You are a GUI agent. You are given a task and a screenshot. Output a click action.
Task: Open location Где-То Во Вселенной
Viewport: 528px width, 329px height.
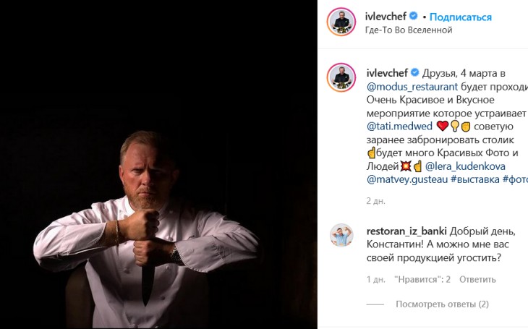coord(409,30)
